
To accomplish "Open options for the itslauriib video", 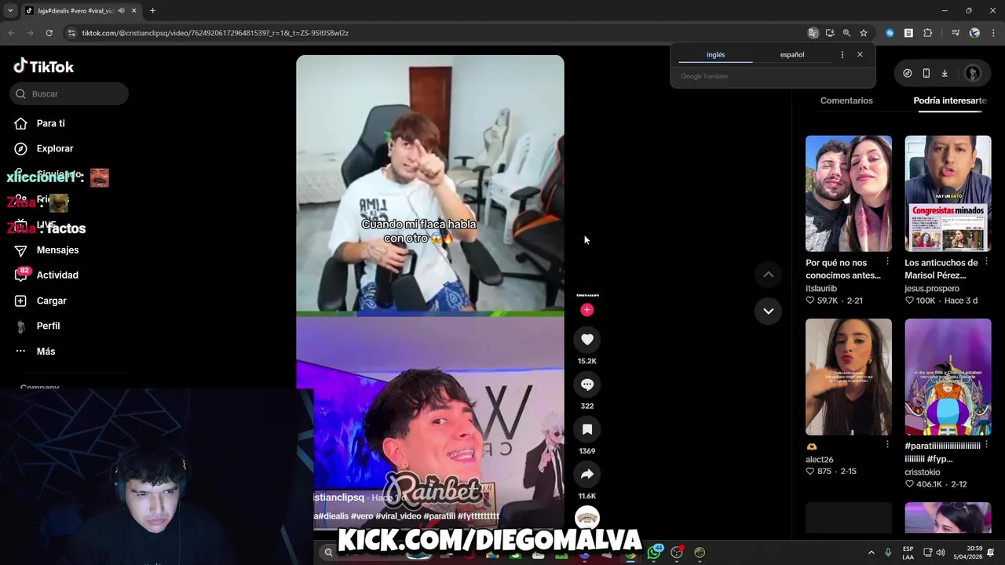I will [887, 261].
